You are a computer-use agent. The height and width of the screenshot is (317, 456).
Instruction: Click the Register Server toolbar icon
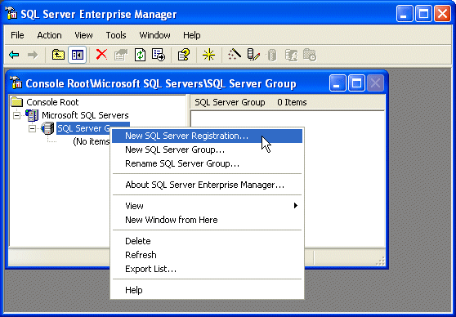pos(253,55)
